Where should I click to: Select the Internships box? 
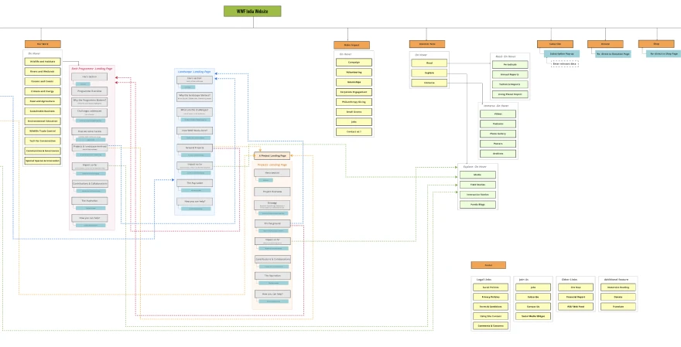pos(354,83)
